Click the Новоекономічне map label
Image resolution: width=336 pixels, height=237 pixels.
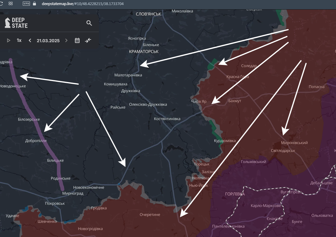89,188
